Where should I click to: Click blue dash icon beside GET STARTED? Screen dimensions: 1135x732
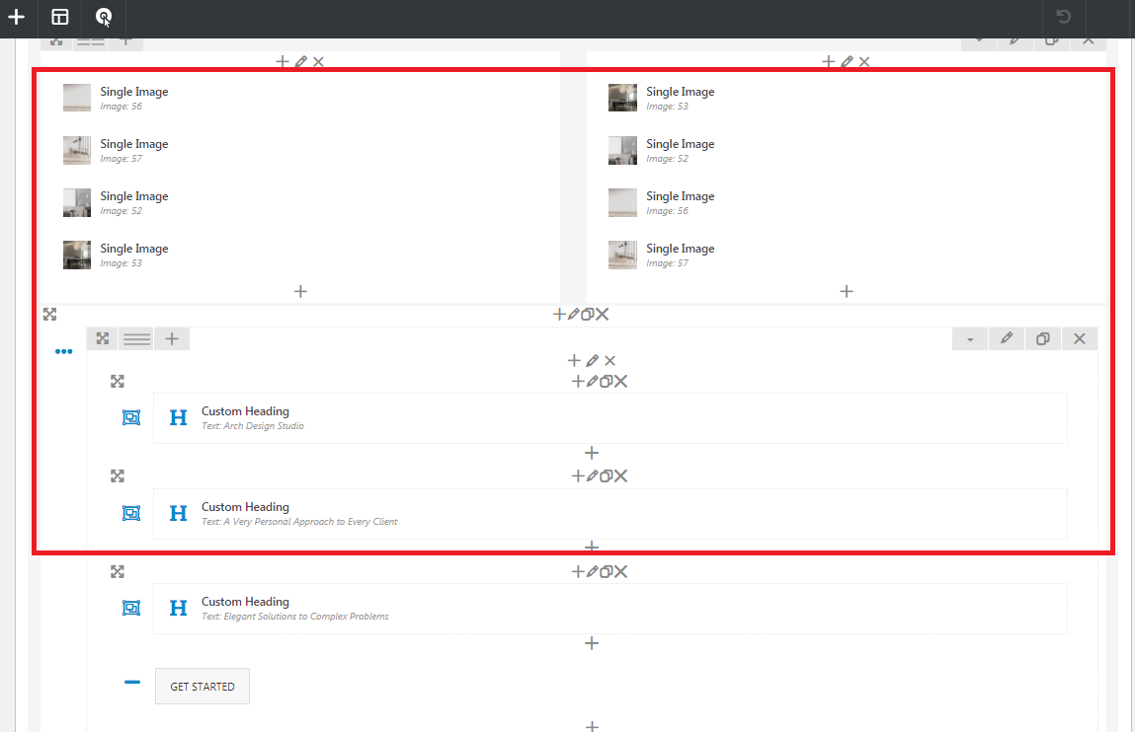pyautogui.click(x=131, y=682)
